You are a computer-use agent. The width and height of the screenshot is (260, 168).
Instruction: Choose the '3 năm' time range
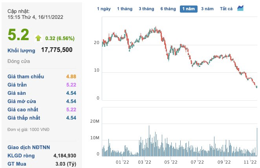pos(207,9)
